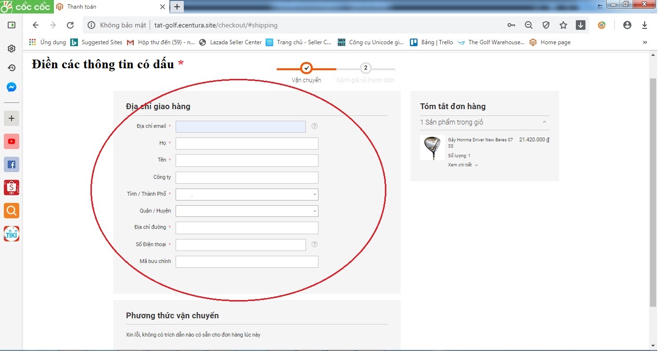
Task: Open sidebar history icon
Action: coord(12,68)
